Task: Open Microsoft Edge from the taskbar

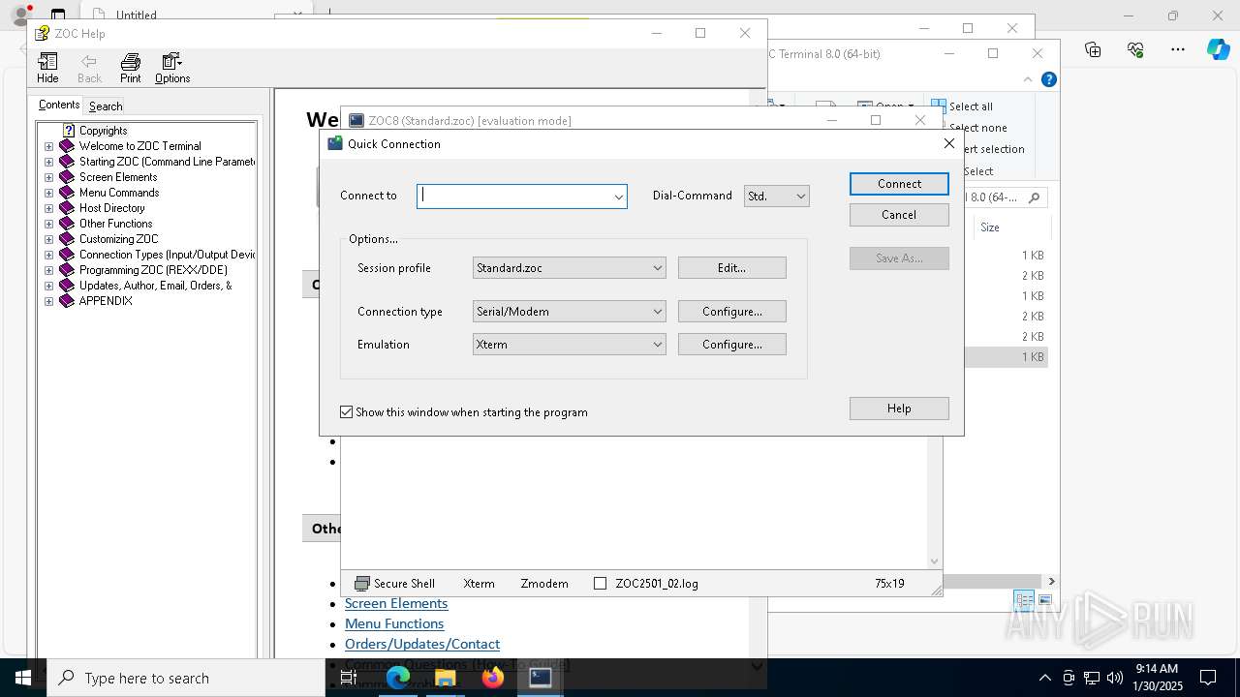Action: pos(398,678)
